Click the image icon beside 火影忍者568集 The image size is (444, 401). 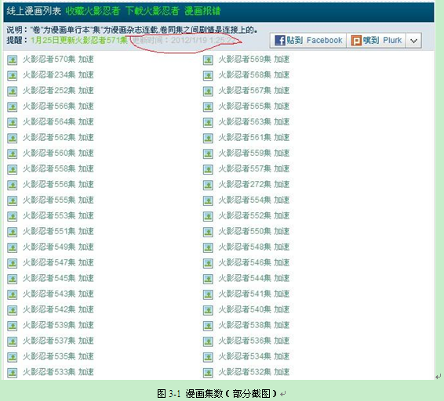tap(208, 75)
